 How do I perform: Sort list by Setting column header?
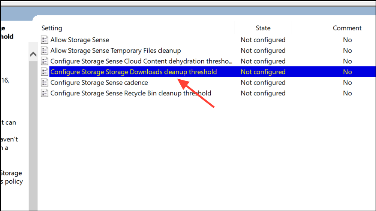pyautogui.click(x=52, y=28)
